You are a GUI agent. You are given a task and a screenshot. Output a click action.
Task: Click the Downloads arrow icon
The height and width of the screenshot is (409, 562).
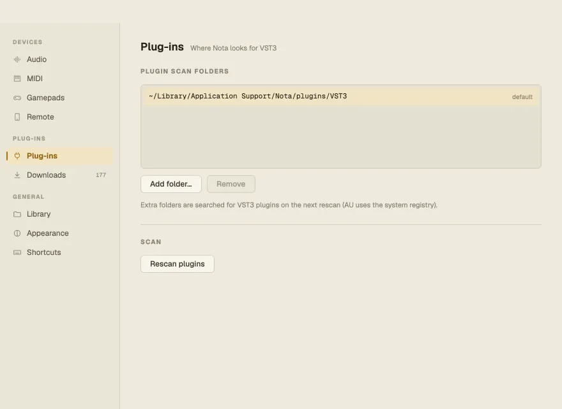[x=17, y=175]
